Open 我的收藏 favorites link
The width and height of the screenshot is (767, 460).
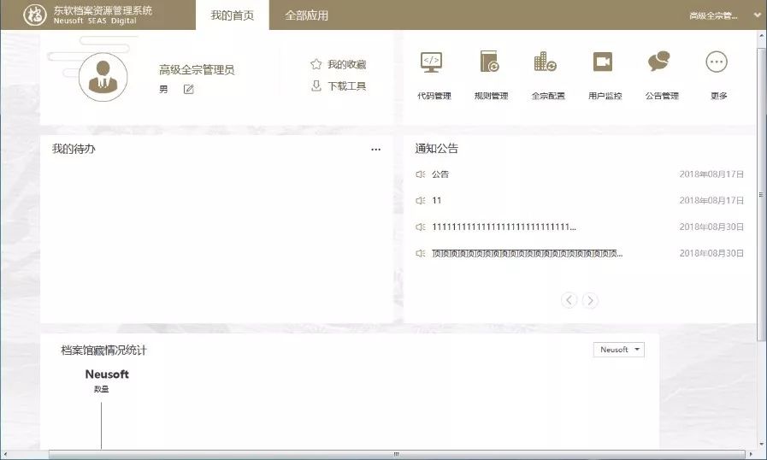[x=339, y=64]
